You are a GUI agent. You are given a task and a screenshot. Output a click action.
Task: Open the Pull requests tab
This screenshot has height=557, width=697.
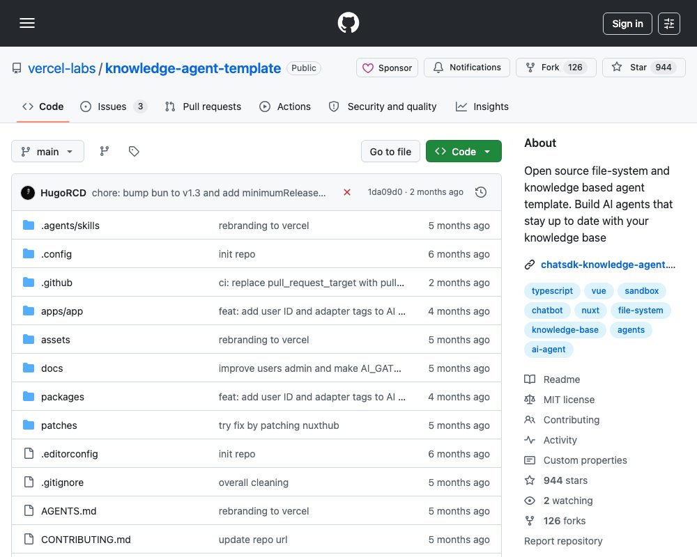pos(203,107)
